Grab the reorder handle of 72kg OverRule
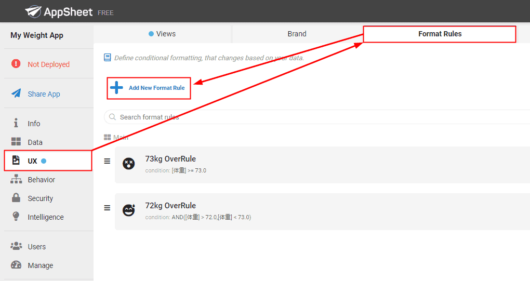The width and height of the screenshot is (530, 281). tap(107, 208)
